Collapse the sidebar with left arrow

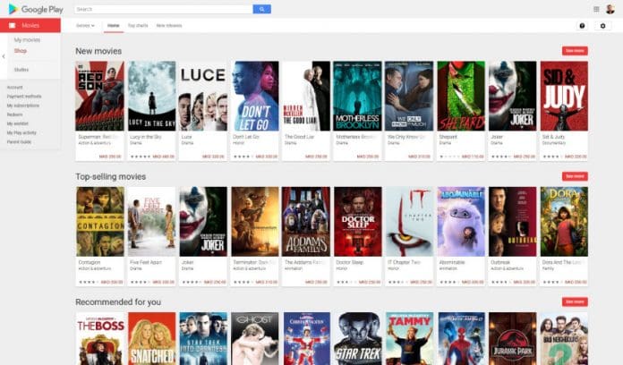3,55
